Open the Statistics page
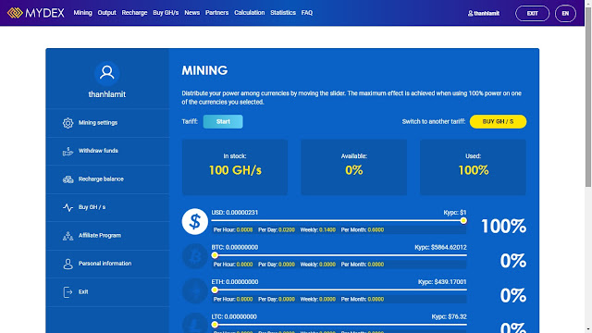 [283, 13]
